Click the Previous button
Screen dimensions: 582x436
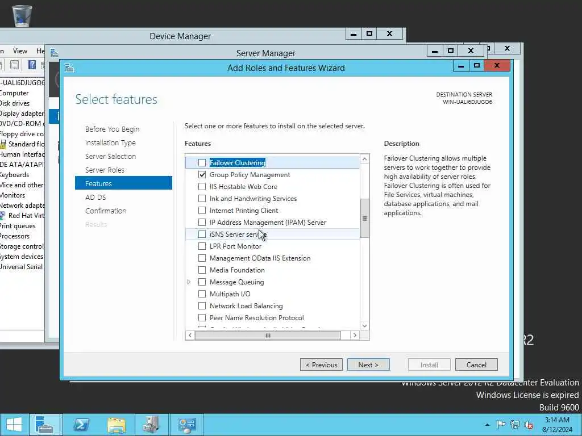pyautogui.click(x=322, y=365)
